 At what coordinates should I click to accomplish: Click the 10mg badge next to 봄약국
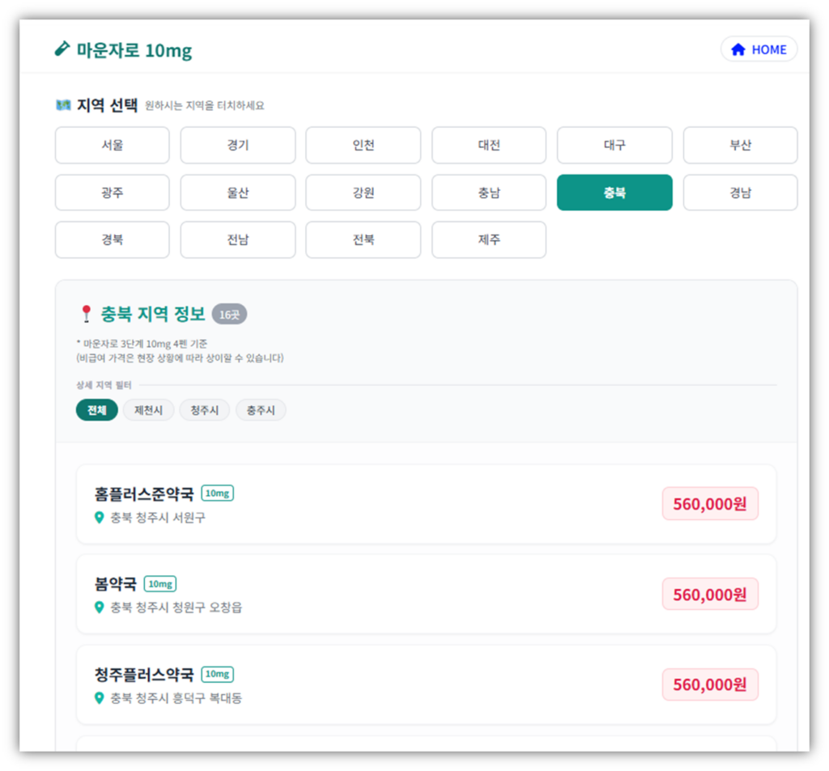pos(160,583)
